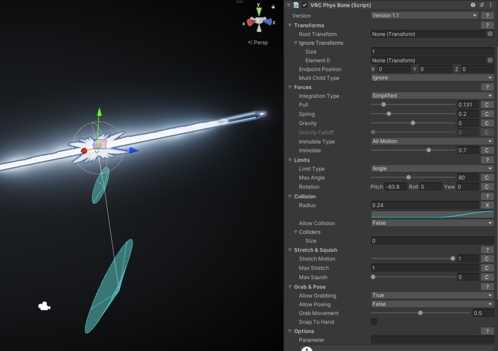
Task: Collapse the Limits section
Action: (x=290, y=160)
